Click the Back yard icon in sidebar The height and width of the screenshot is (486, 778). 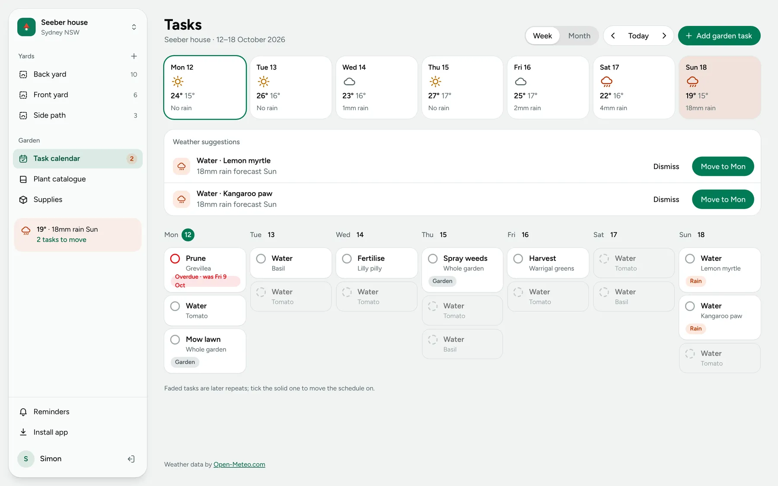(23, 74)
